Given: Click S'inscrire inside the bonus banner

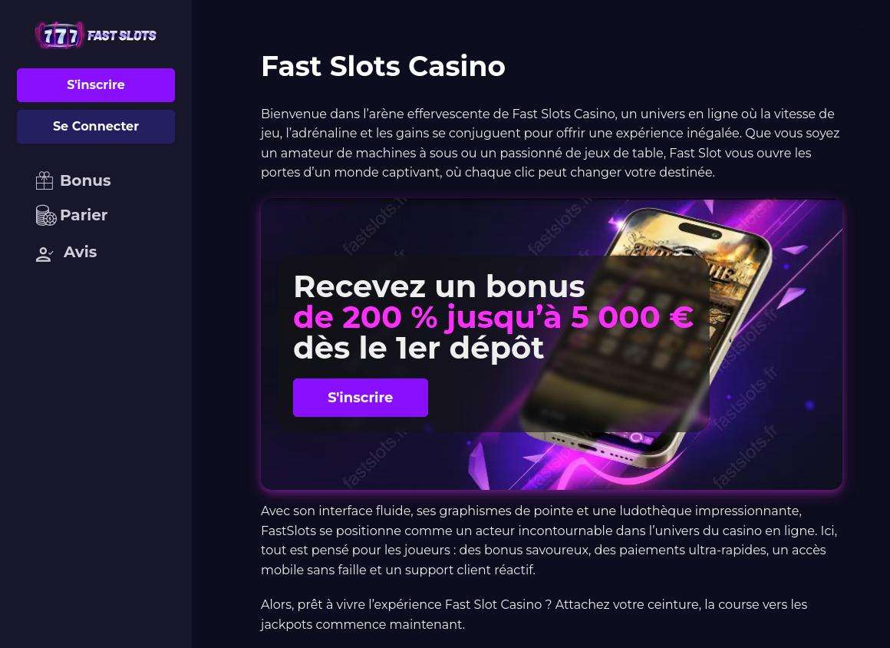Looking at the screenshot, I should point(360,397).
